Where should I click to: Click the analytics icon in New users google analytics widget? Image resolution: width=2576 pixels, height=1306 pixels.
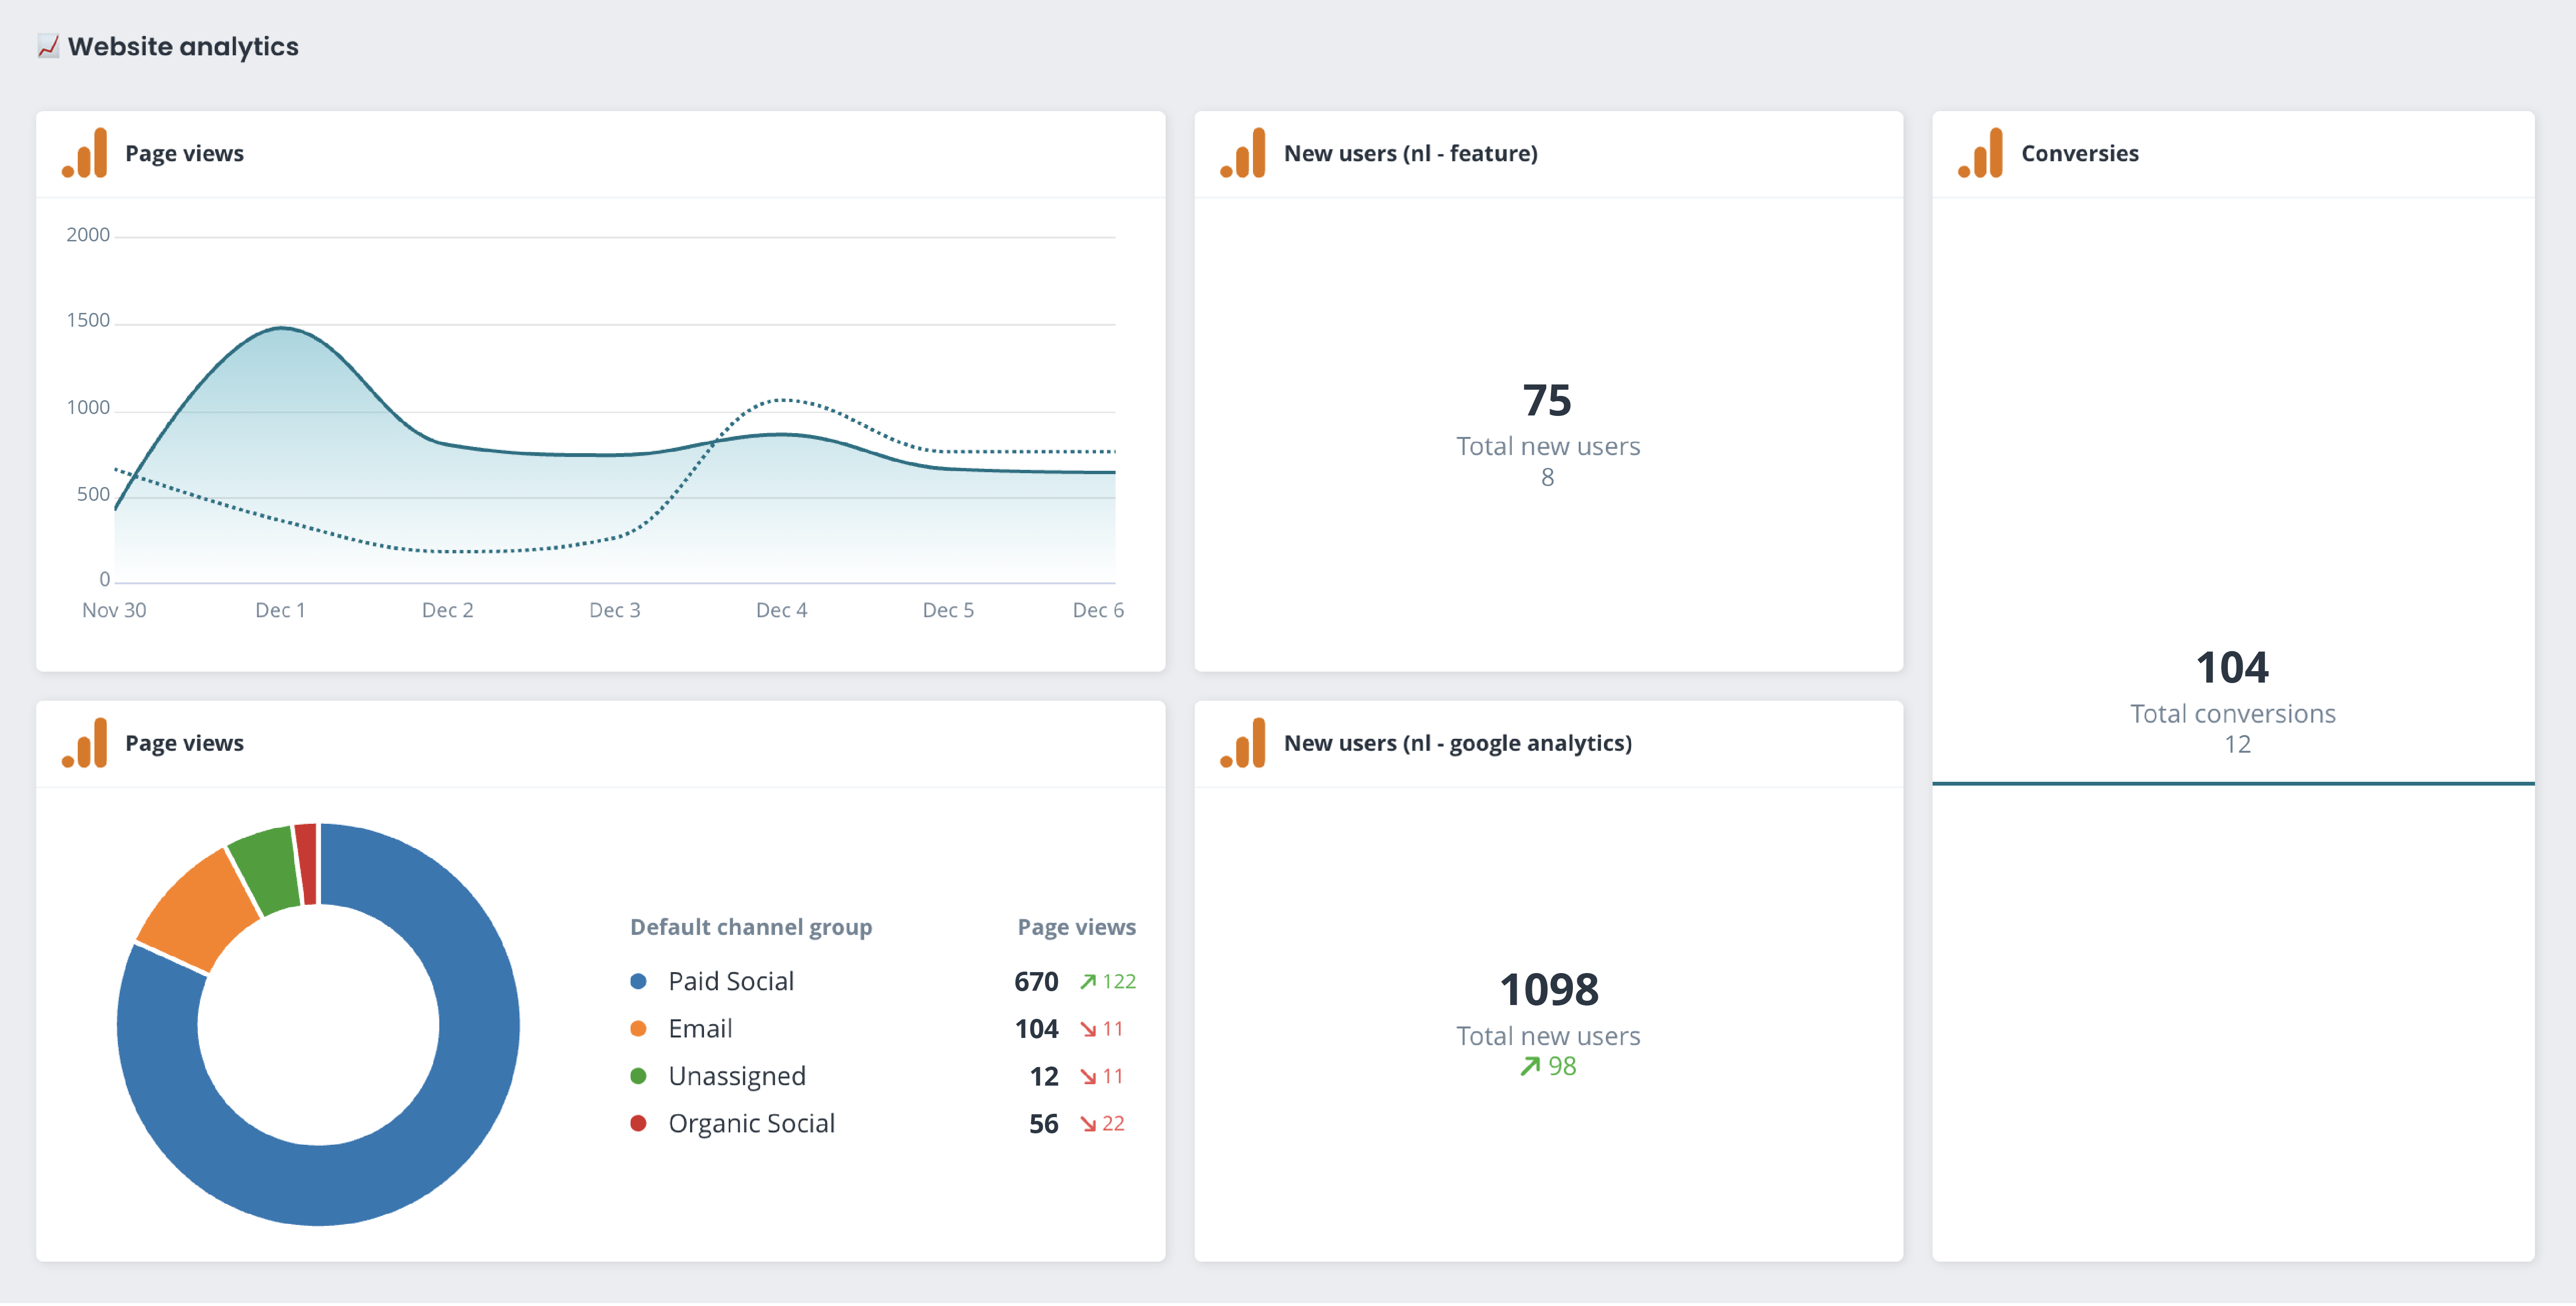coord(1243,743)
